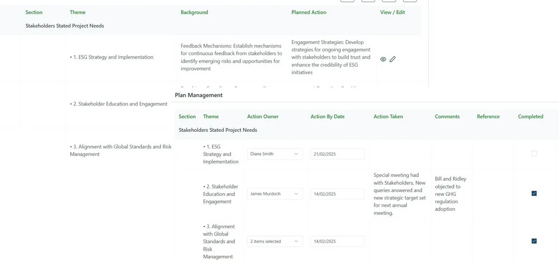
Task: Uncheck Completed for Stakeholder Education and Engagement
Action: [x=534, y=194]
